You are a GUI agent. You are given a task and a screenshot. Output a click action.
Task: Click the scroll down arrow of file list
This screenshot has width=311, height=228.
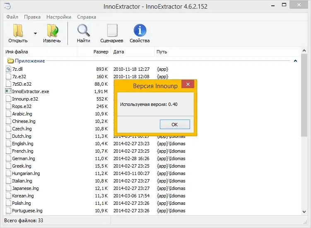(x=304, y=212)
